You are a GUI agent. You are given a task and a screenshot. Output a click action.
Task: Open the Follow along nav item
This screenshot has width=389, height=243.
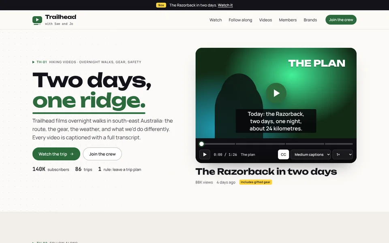click(x=240, y=20)
